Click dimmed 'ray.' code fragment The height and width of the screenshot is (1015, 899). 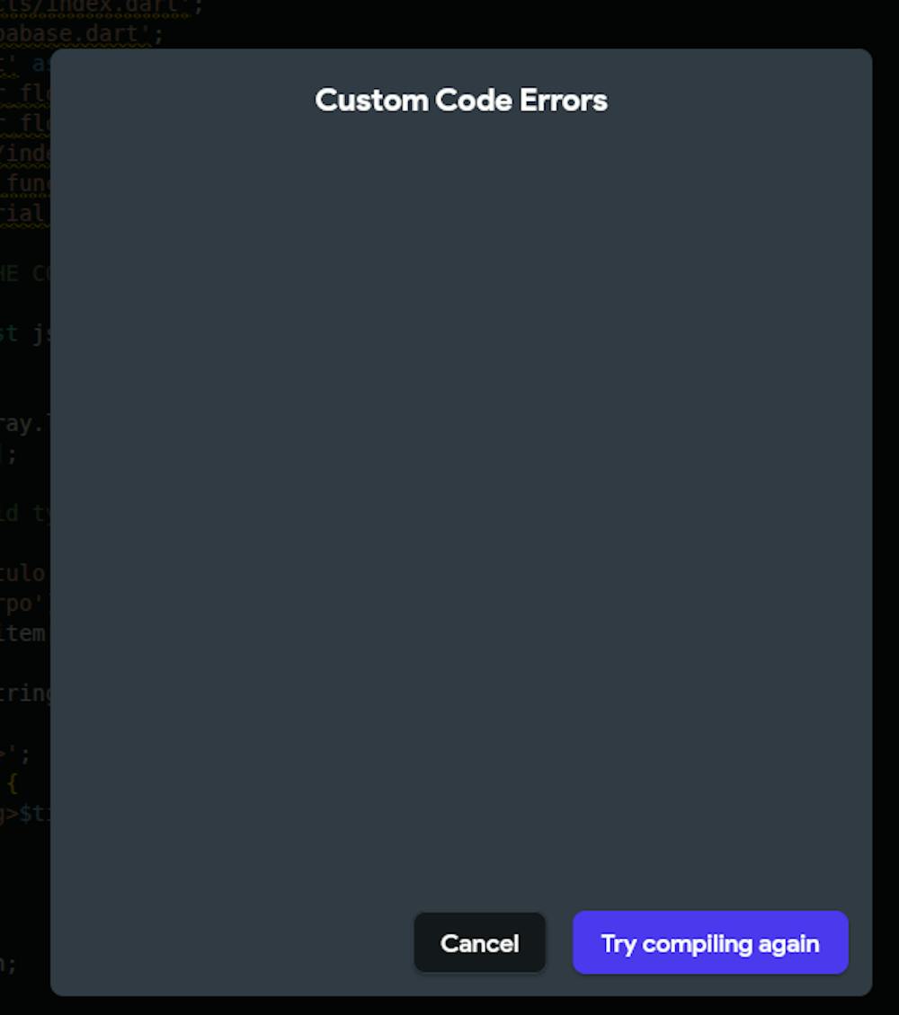click(24, 424)
